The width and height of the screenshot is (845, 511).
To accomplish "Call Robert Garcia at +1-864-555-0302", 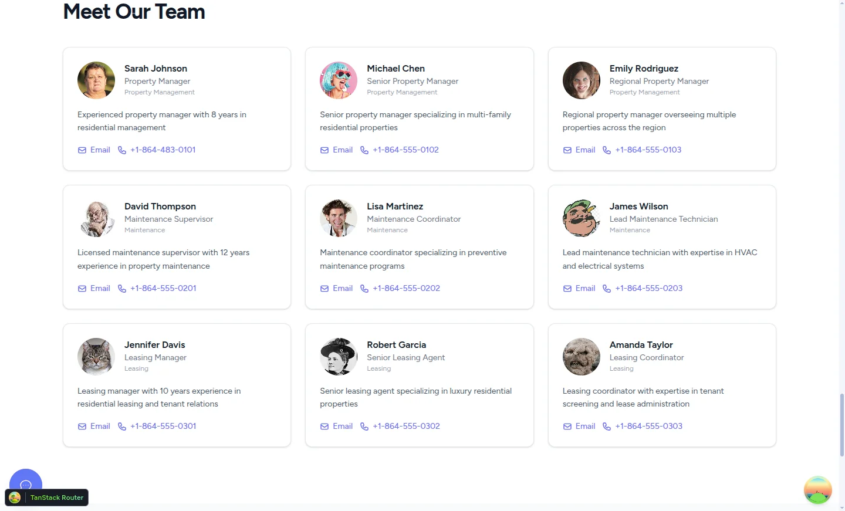I will pyautogui.click(x=400, y=427).
